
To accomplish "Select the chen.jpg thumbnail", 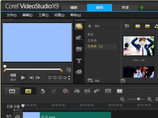I will pyautogui.click(x=139, y=46).
